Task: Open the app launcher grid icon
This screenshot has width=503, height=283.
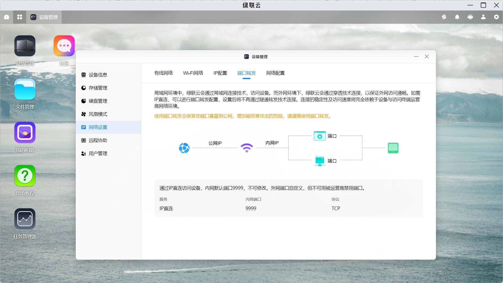Action: point(19,17)
